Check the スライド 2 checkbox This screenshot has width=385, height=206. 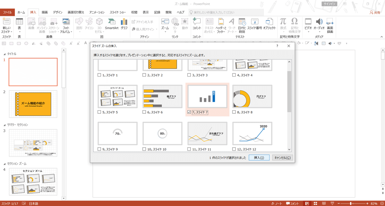point(144,75)
